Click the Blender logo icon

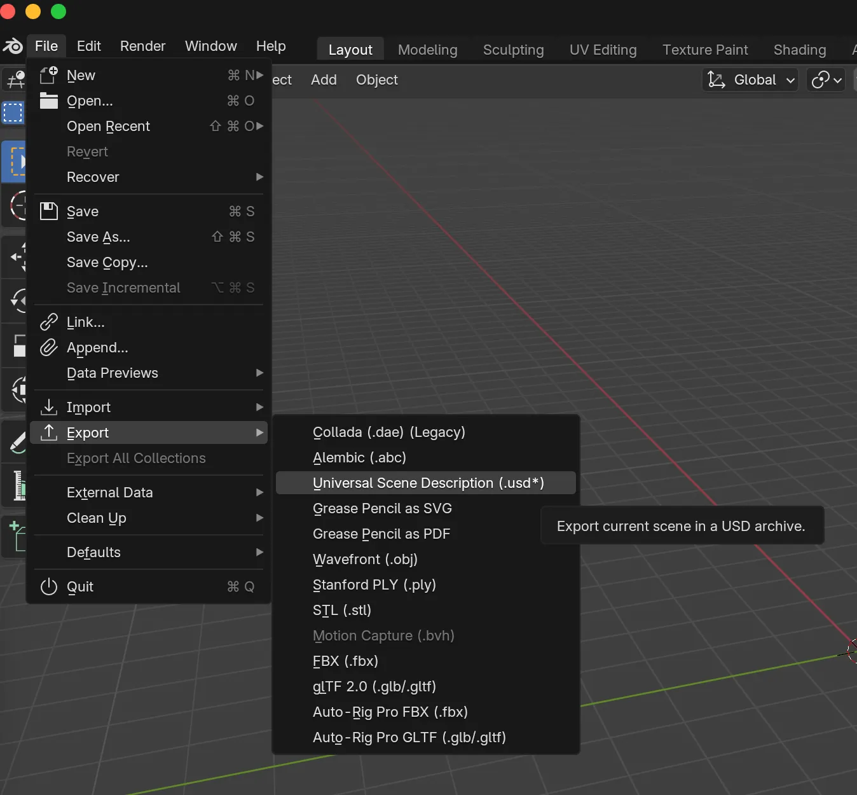pos(13,46)
